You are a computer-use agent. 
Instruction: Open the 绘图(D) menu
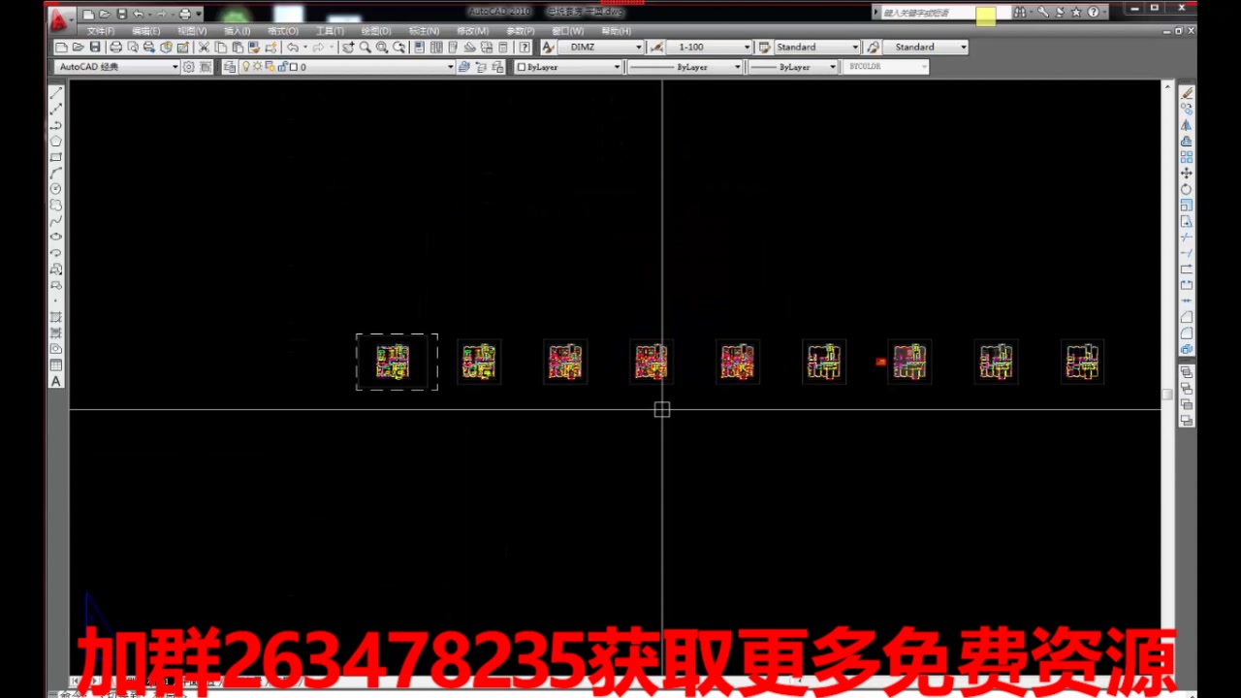click(376, 31)
